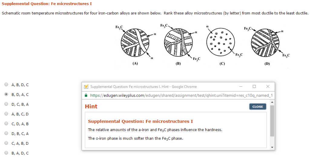
Task: Select the answer D, C, B, A
Action: [x=6, y=104]
